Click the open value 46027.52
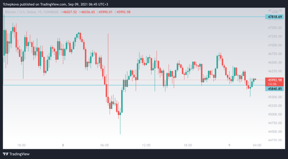Viewport: 288px width, 159px height. pos(70,12)
